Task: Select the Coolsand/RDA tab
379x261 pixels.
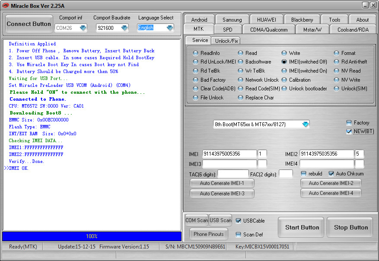Action: [x=353, y=29]
